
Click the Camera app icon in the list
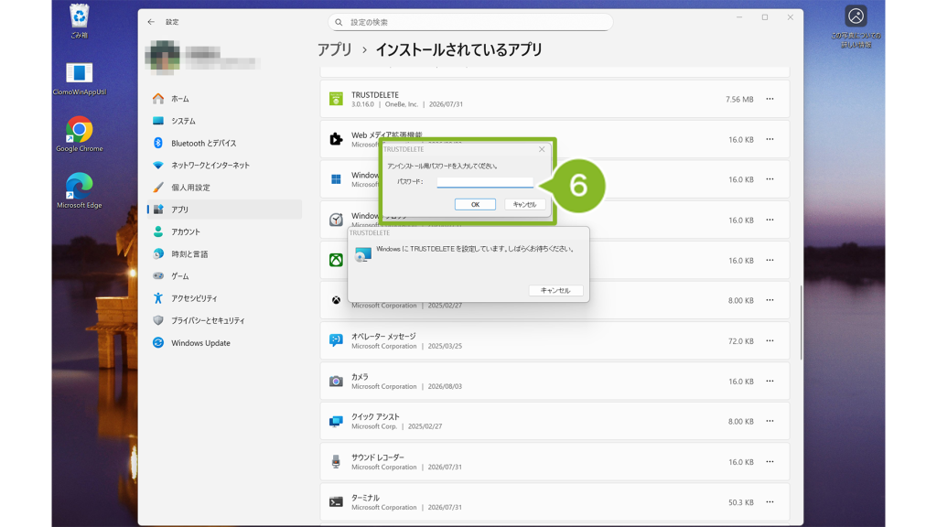pos(337,382)
